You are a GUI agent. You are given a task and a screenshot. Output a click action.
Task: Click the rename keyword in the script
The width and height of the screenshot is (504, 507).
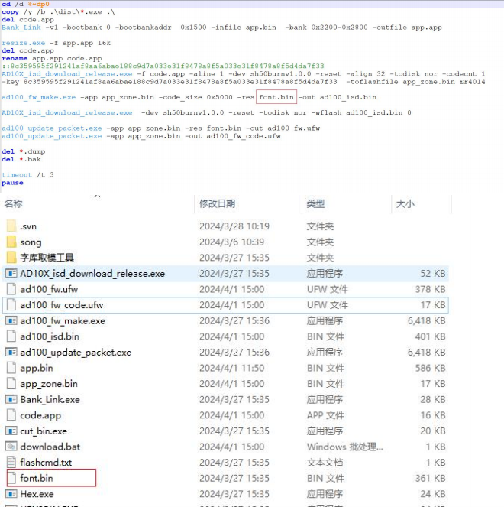[x=15, y=58]
